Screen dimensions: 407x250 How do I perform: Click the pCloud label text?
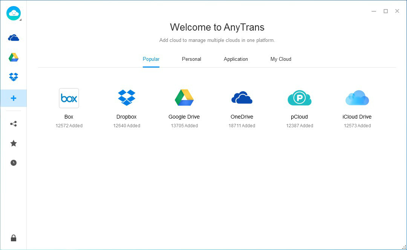299,117
